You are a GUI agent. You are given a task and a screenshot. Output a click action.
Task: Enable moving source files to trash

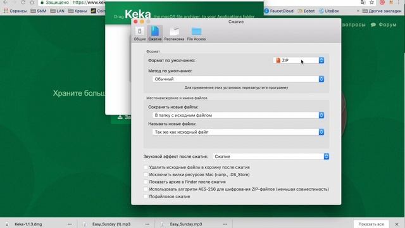146,167
